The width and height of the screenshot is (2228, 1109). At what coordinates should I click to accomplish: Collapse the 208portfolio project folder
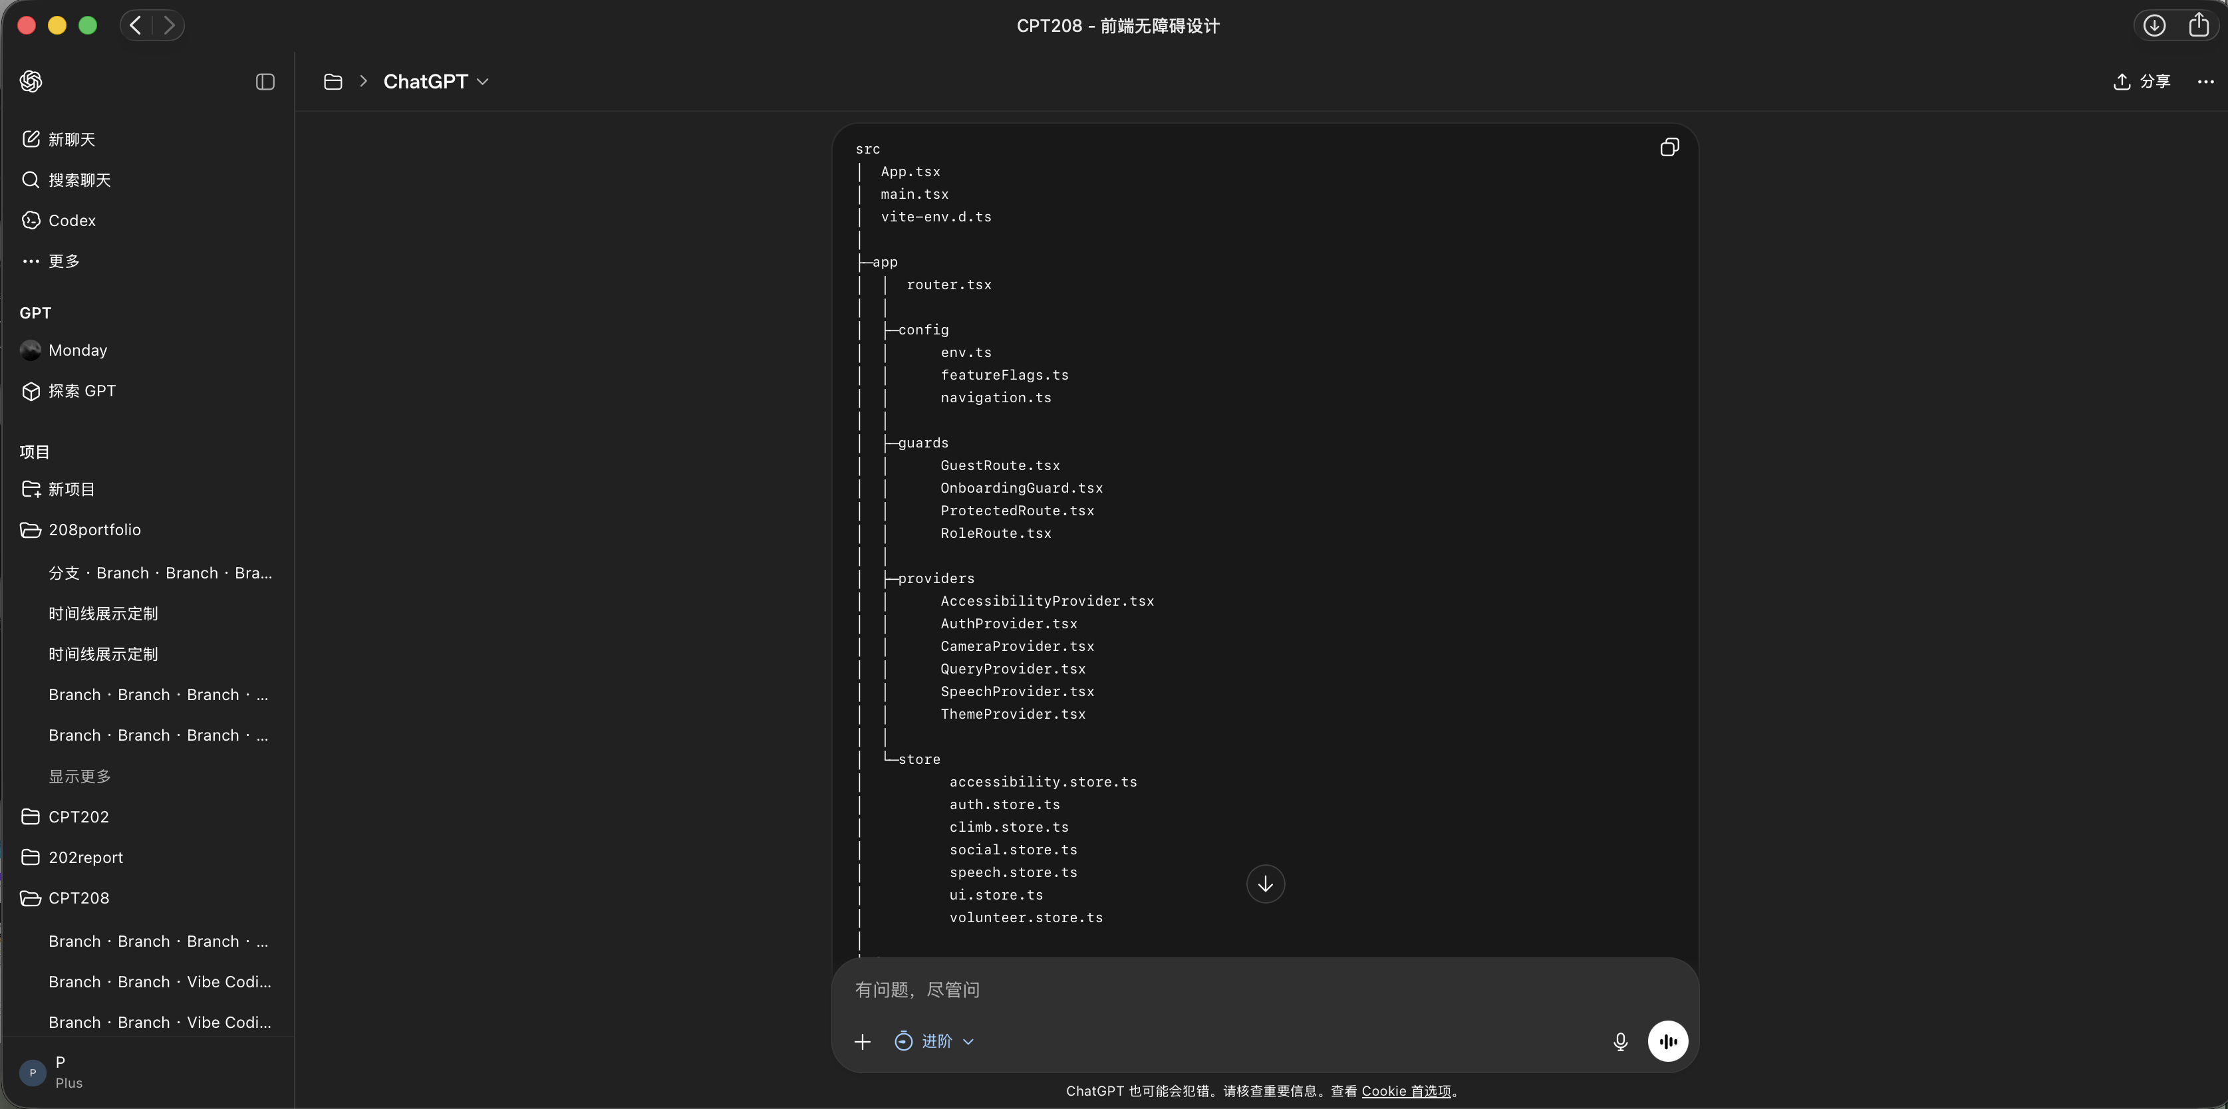click(x=147, y=530)
